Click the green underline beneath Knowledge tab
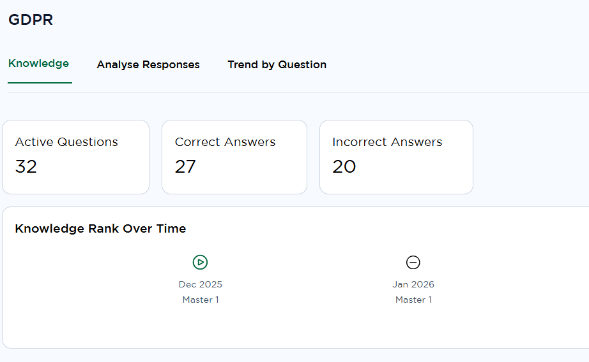This screenshot has height=362, width=589. click(40, 83)
